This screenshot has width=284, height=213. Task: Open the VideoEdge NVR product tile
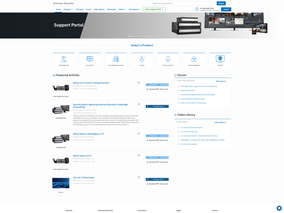pyautogui.click(x=64, y=61)
